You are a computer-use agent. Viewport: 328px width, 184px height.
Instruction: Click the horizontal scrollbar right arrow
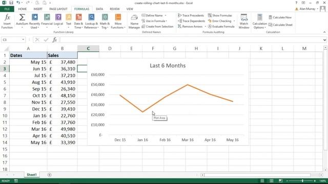click(x=321, y=175)
